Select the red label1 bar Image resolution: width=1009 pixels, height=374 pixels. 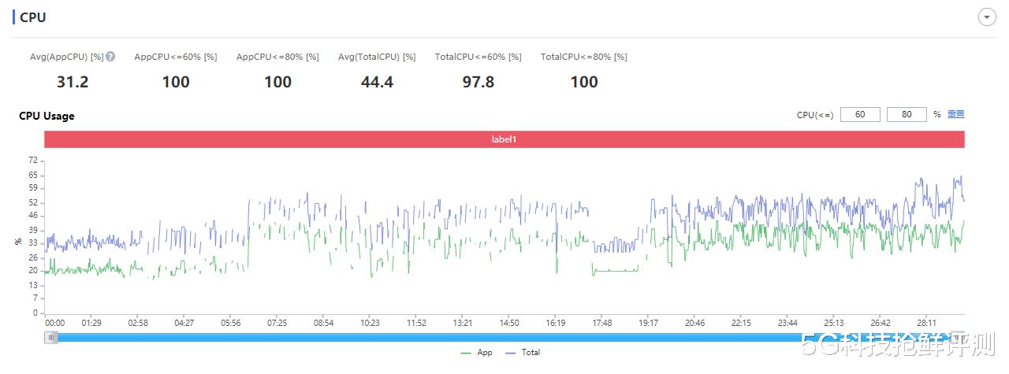[504, 139]
